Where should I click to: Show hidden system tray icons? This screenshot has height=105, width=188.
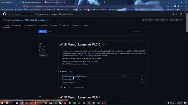pyautogui.click(x=166, y=103)
